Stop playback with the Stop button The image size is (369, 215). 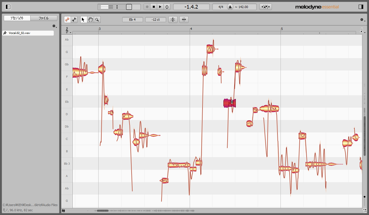coord(154,7)
